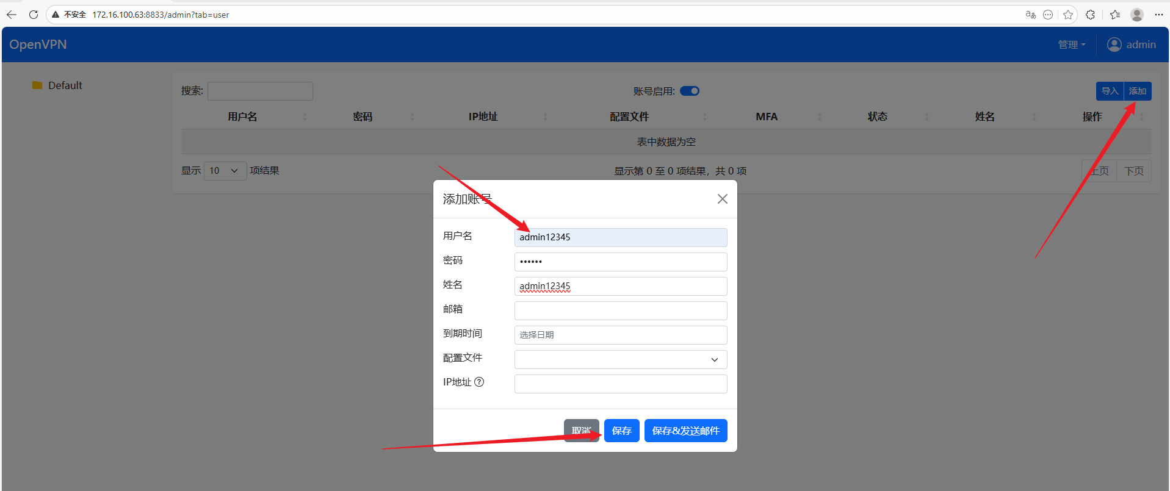Open the admin user menu

1132,45
